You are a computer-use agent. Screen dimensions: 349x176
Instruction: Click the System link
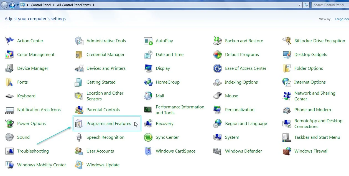pyautogui.click(x=232, y=137)
